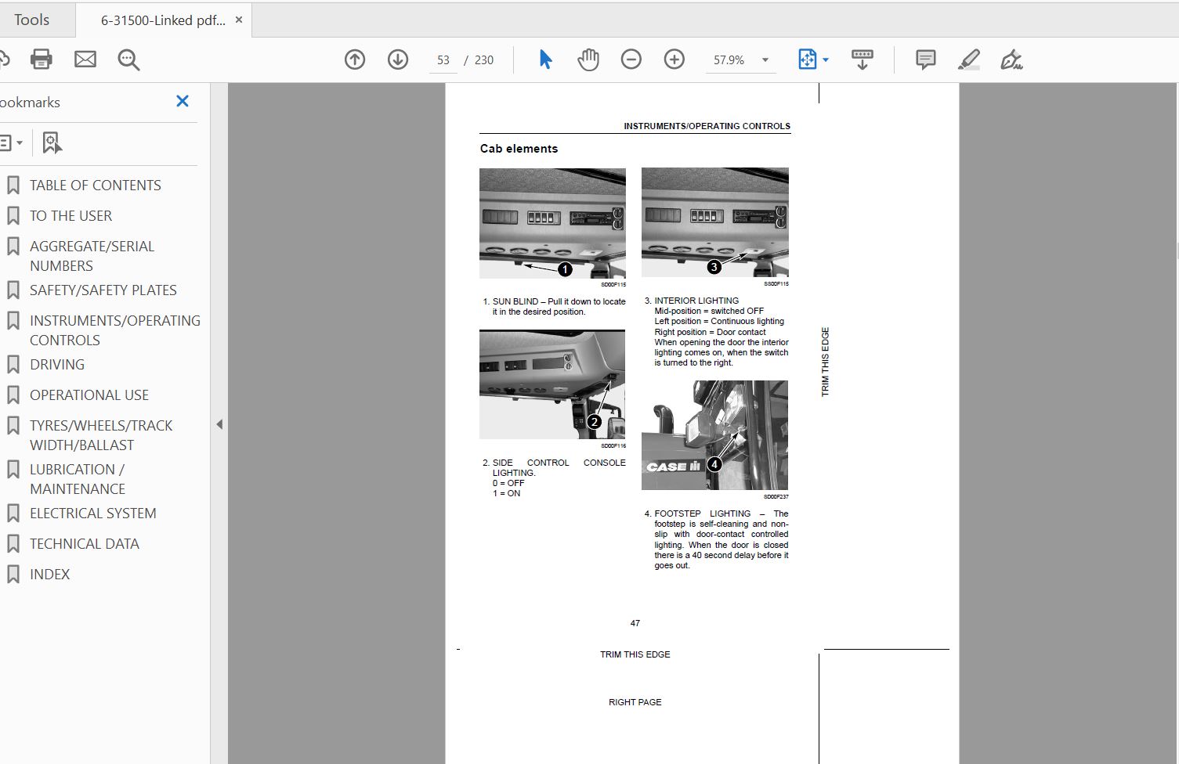Click the Add new bookmark icon
The width and height of the screenshot is (1179, 764).
(x=52, y=142)
